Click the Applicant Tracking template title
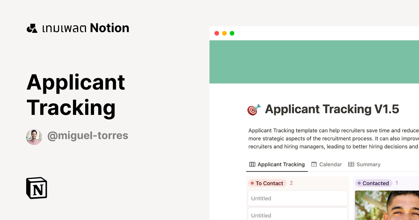 click(x=332, y=109)
